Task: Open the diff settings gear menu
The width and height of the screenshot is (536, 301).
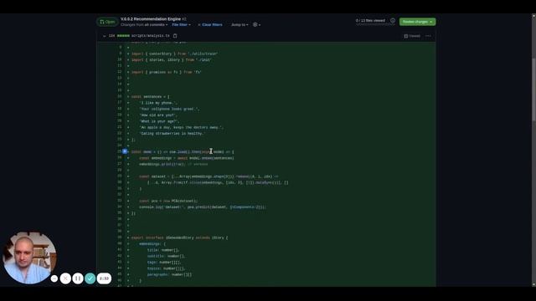Action: point(256,24)
